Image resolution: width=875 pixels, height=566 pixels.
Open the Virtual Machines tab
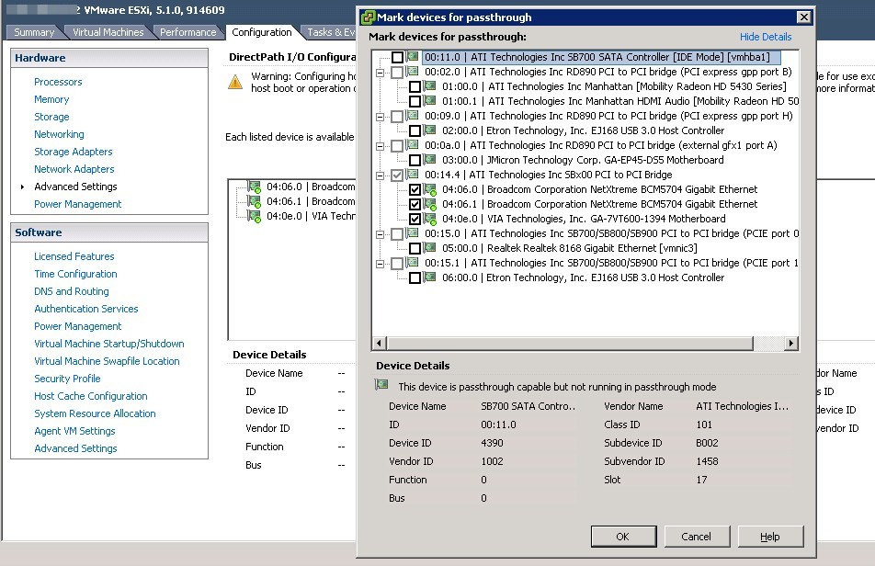(x=108, y=31)
